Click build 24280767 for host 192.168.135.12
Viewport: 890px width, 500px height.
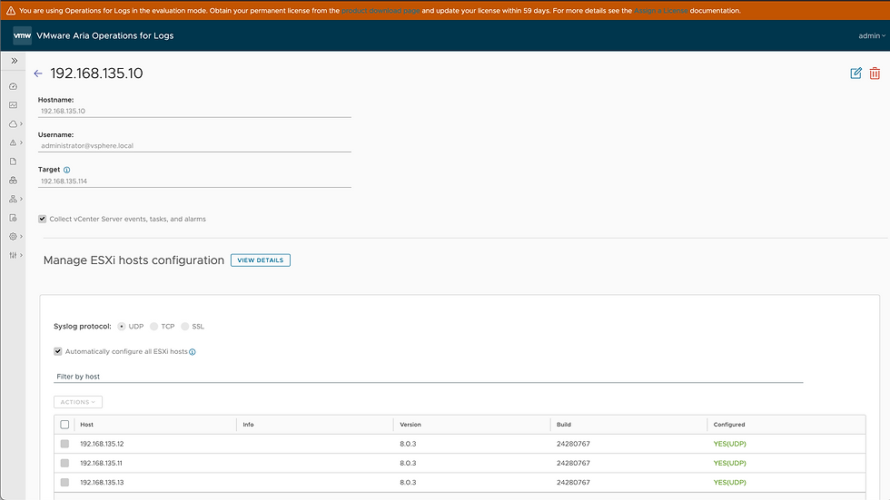pos(573,444)
